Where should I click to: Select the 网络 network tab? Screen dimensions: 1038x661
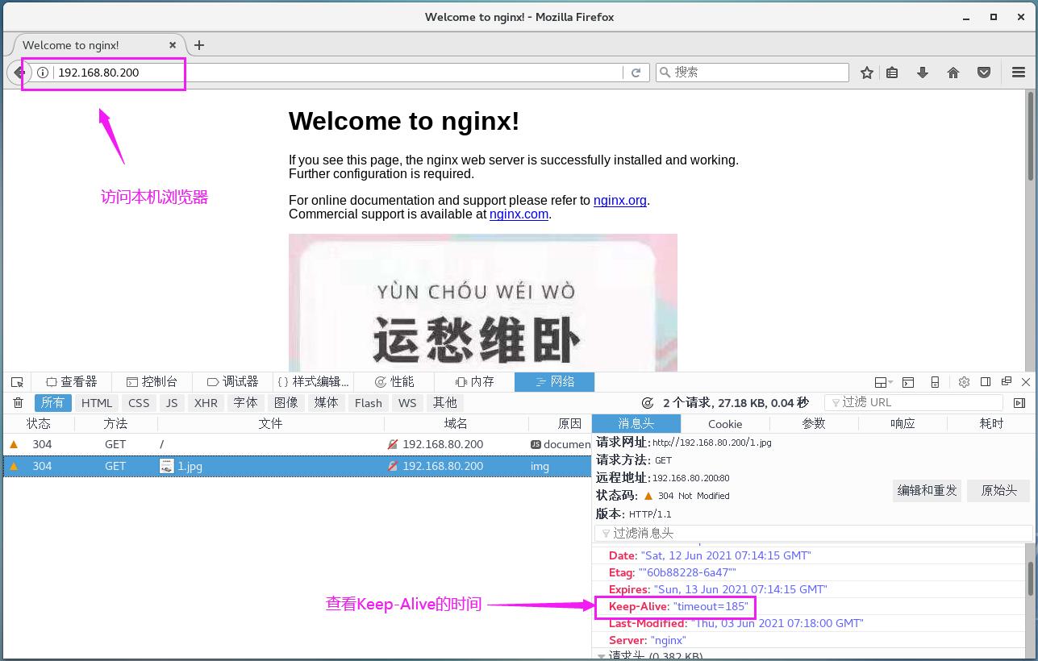(555, 382)
